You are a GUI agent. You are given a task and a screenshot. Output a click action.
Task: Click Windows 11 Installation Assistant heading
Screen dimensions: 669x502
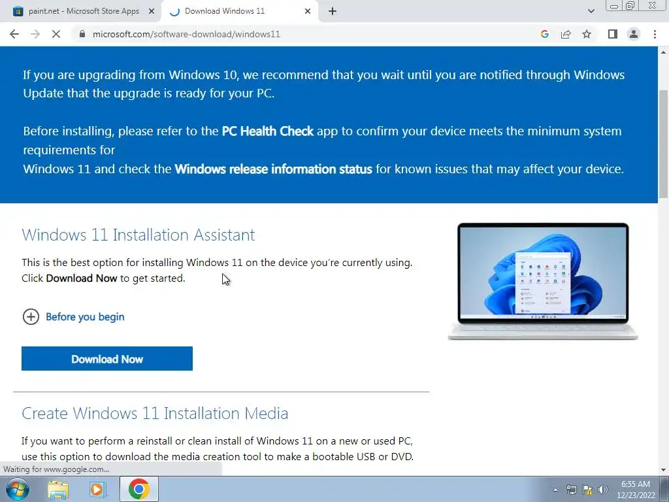pyautogui.click(x=139, y=235)
